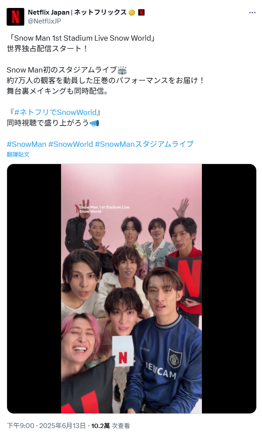Click the post timestamp 下午9:00 · 2025年6月13日
This screenshot has width=262, height=432.
[46, 426]
